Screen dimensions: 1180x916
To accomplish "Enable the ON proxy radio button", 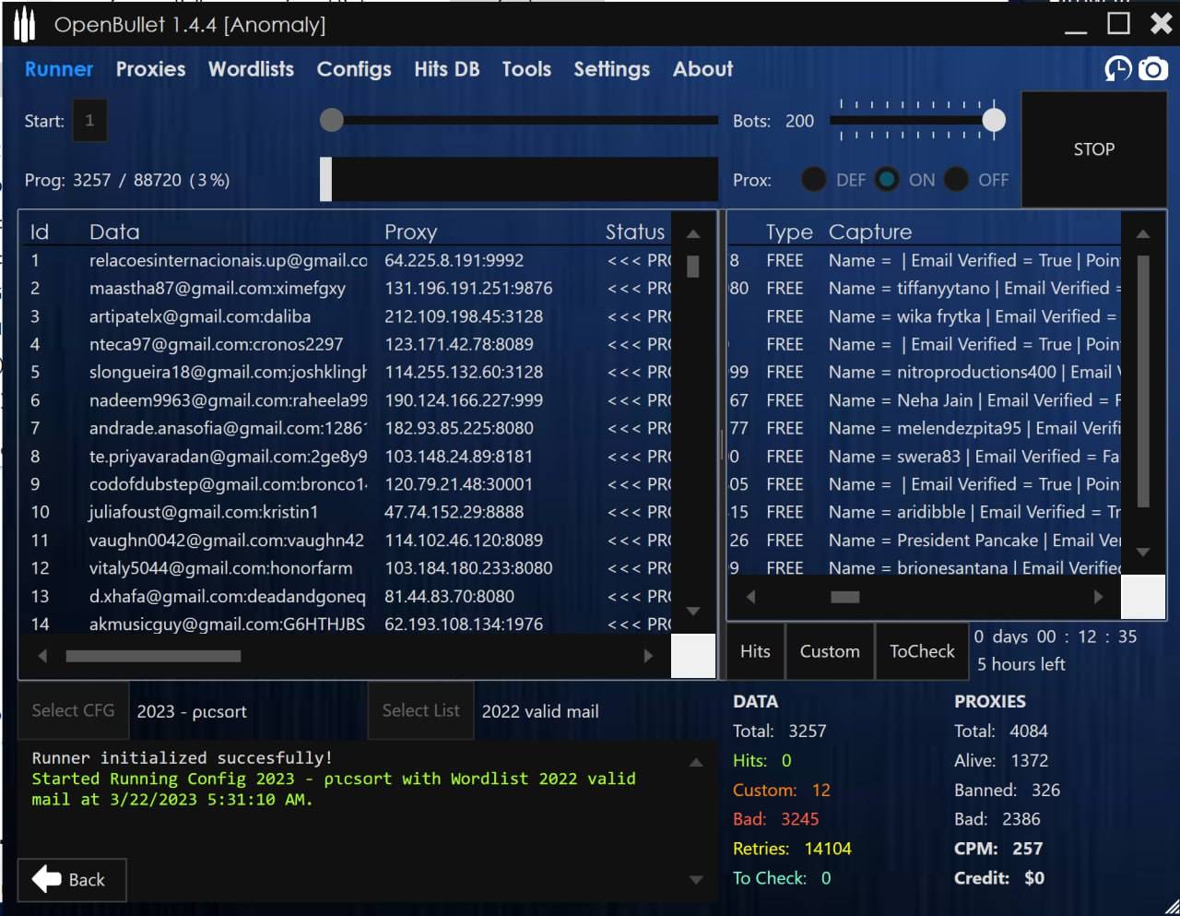I will pos(887,179).
